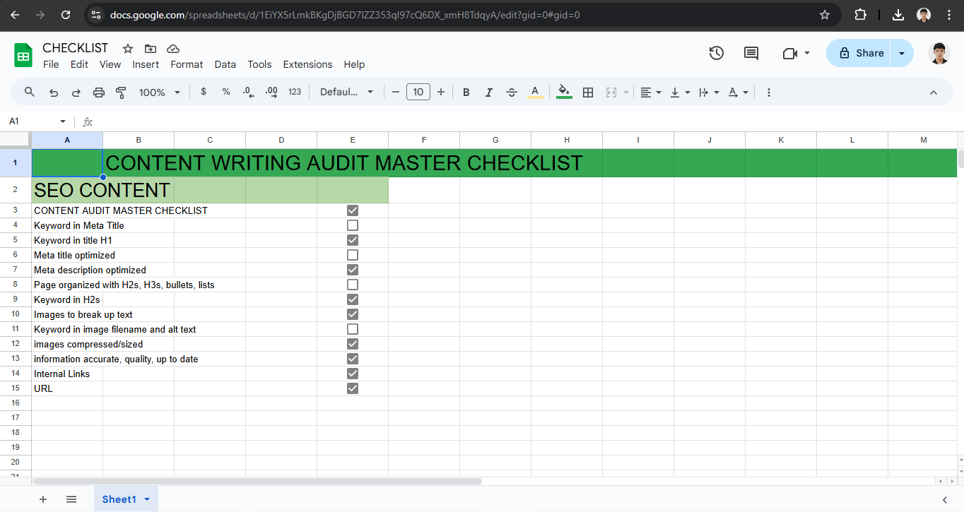Choose a text color

(535, 93)
